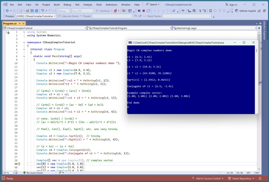
Task: Collapse the using directives on line 1
Action: point(24,32)
